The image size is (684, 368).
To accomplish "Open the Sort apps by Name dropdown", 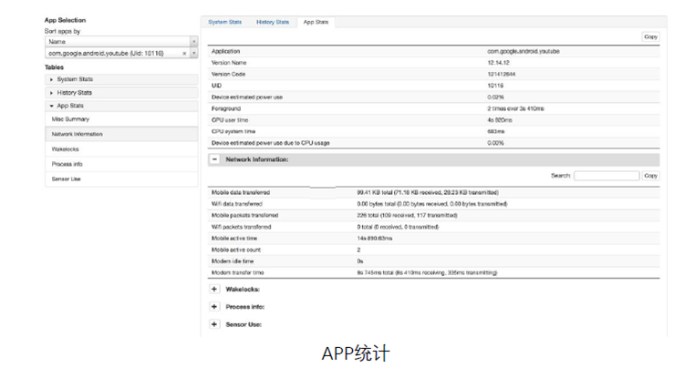I will click(121, 41).
